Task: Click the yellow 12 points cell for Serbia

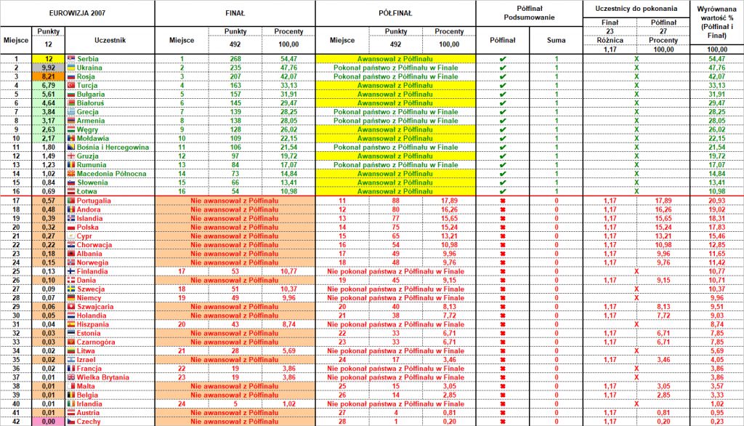Action: pos(49,59)
